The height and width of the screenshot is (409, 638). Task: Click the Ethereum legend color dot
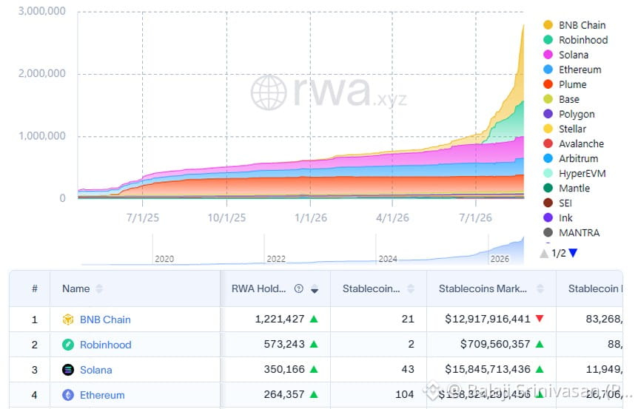point(548,70)
